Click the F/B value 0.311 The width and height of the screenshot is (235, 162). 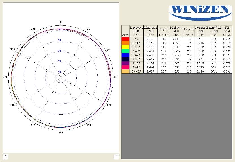pos(227,59)
